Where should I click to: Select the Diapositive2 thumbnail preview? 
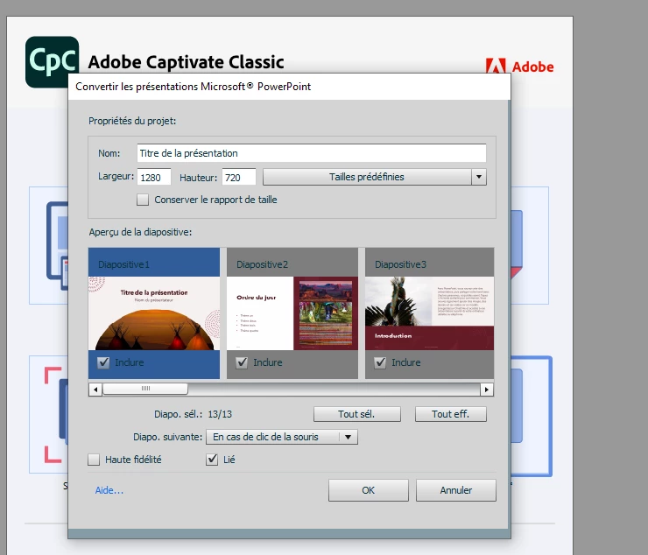[x=292, y=313]
